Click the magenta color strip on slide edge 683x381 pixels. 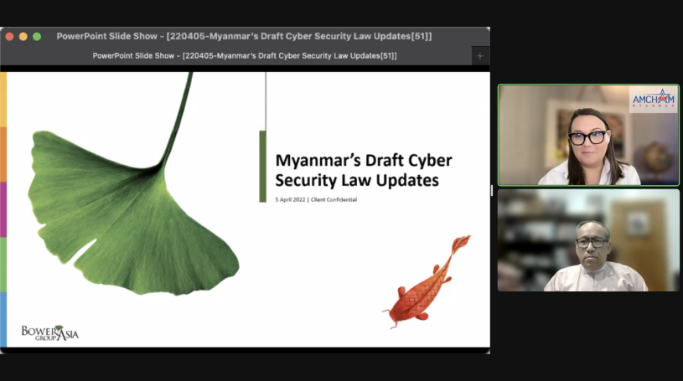[x=3, y=209]
